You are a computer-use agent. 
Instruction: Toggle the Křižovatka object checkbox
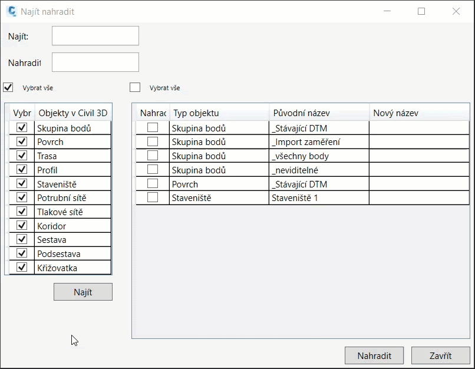pos(22,268)
